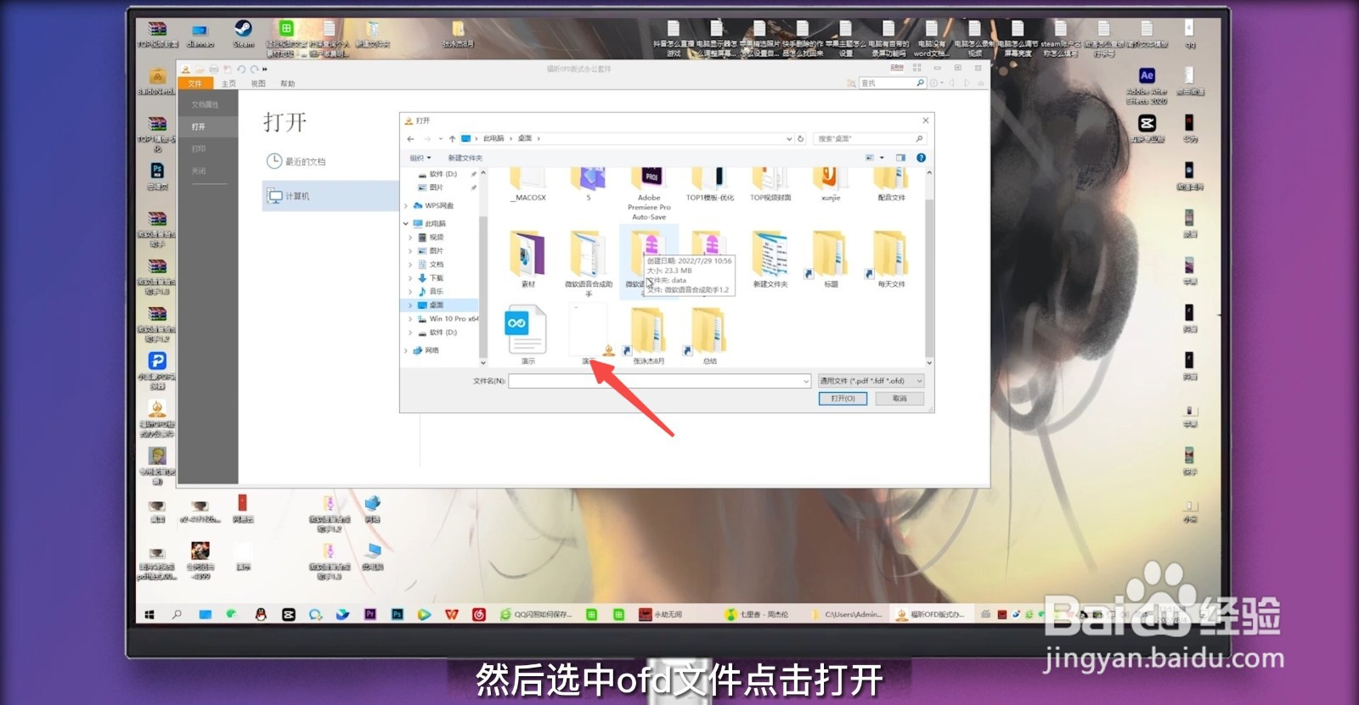Toggle the preview pane icon in dialog toolbar
Image resolution: width=1359 pixels, height=705 pixels.
pos(900,158)
